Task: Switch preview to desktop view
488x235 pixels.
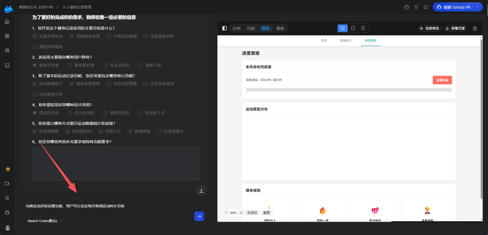Action: click(x=343, y=28)
